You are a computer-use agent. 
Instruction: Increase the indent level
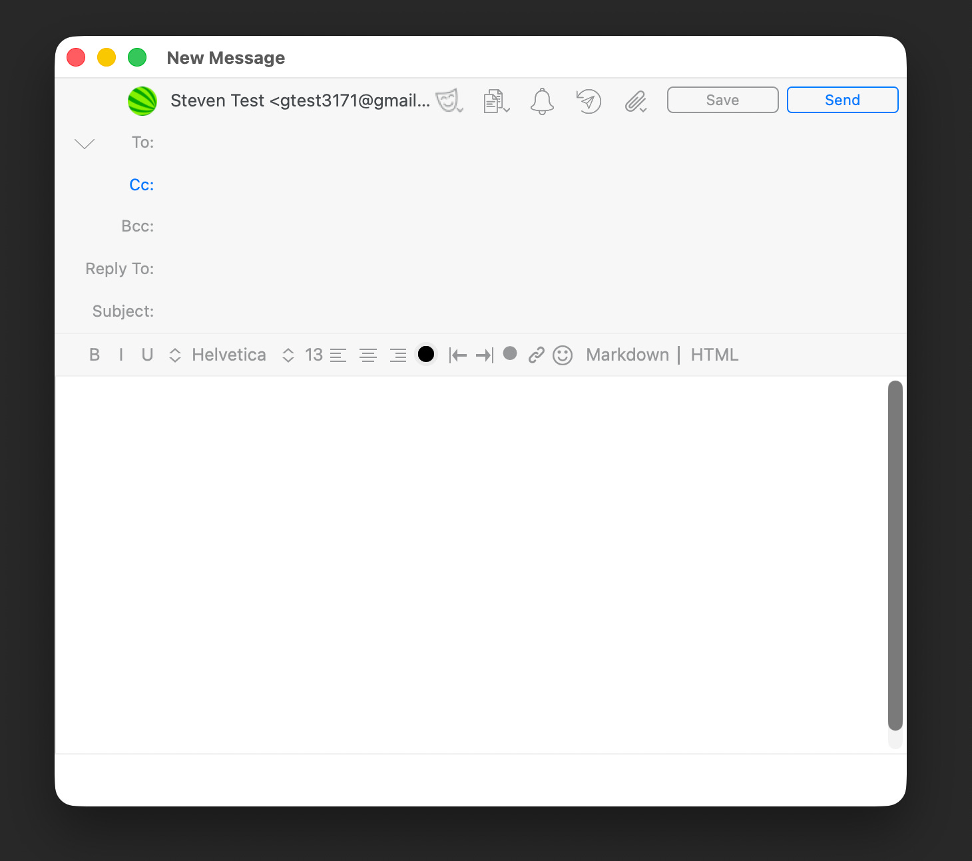(x=485, y=355)
